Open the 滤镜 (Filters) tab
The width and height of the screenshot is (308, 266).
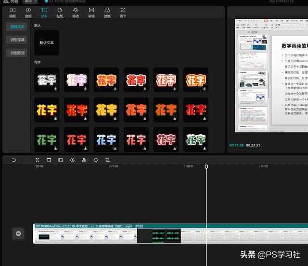pyautogui.click(x=107, y=13)
